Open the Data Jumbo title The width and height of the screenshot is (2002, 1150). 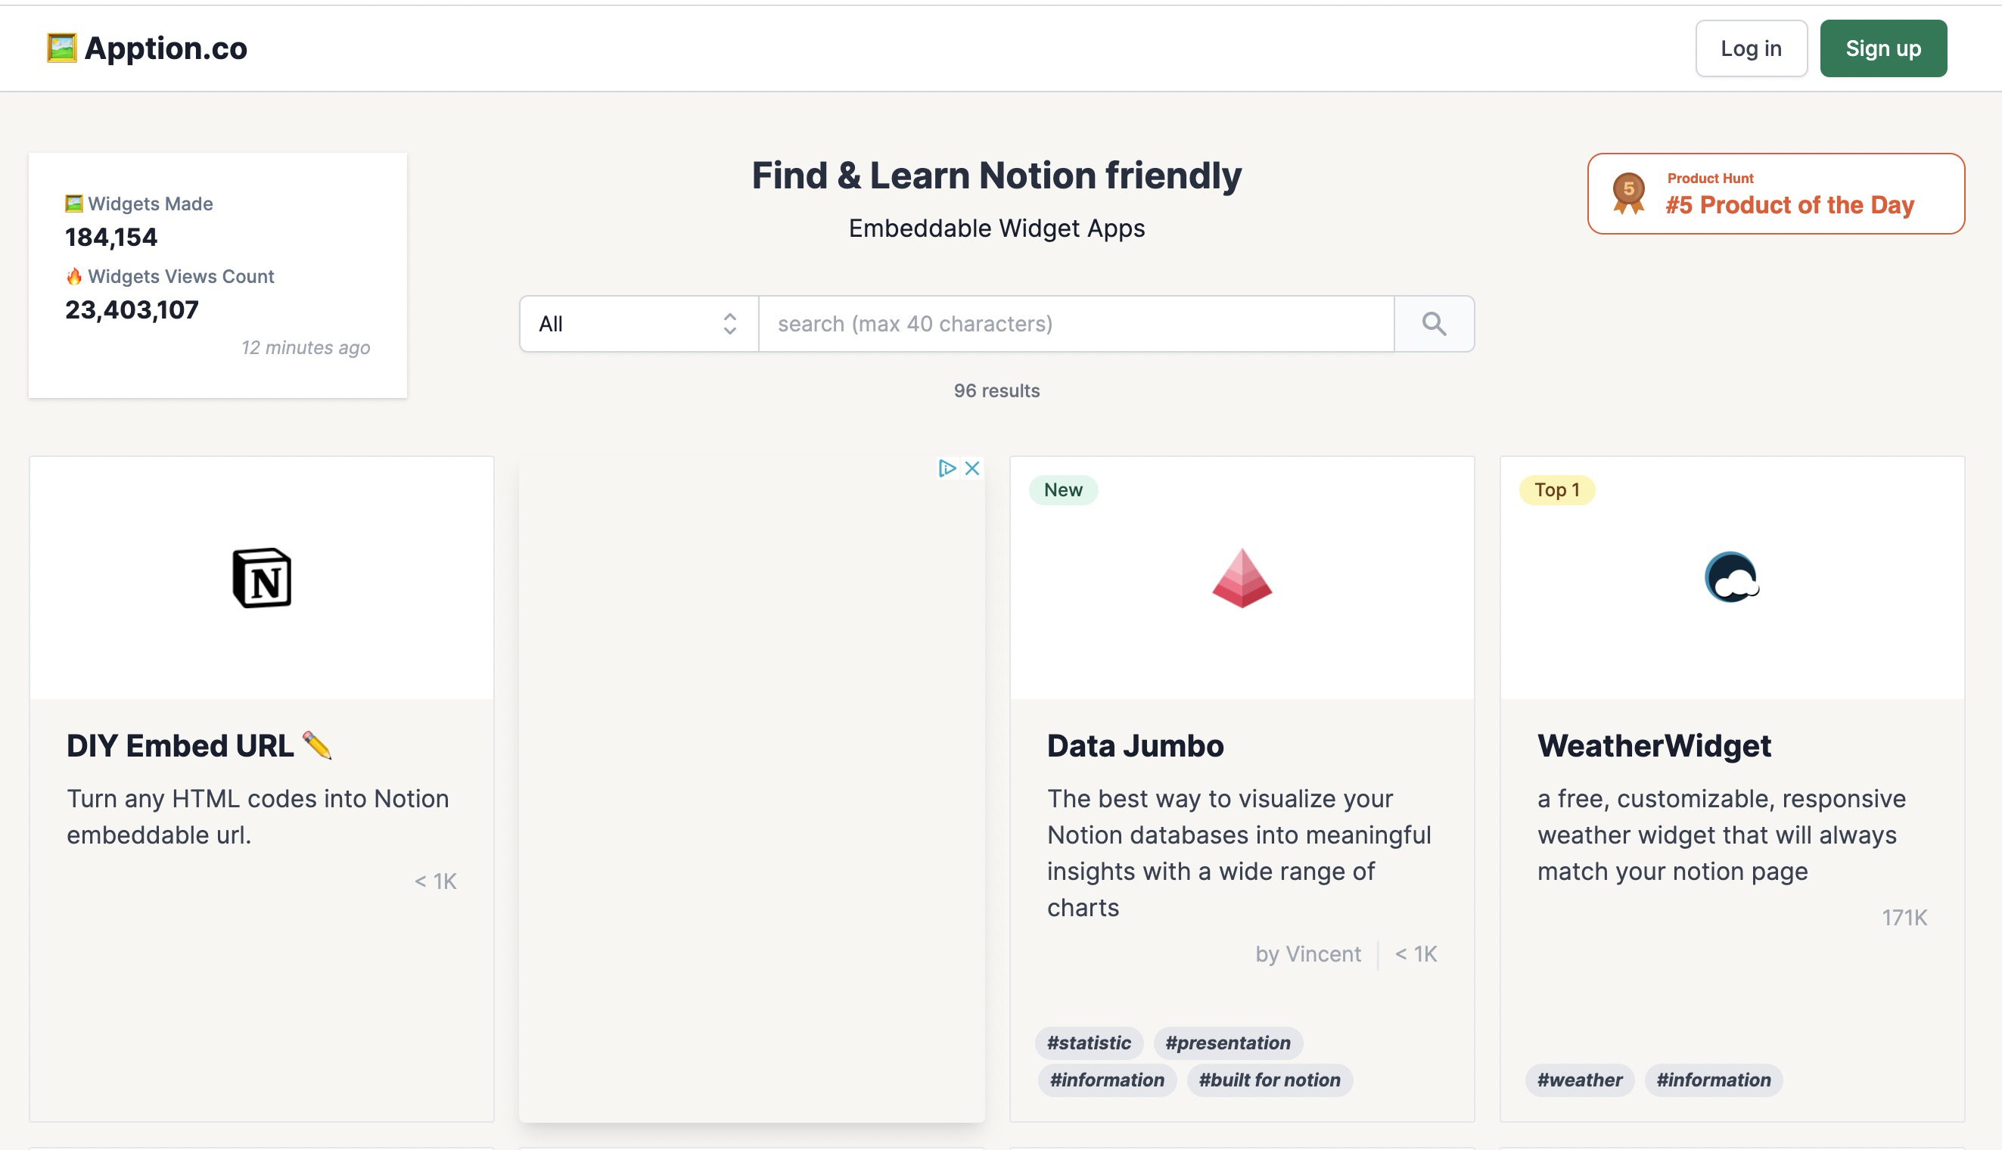(1135, 745)
